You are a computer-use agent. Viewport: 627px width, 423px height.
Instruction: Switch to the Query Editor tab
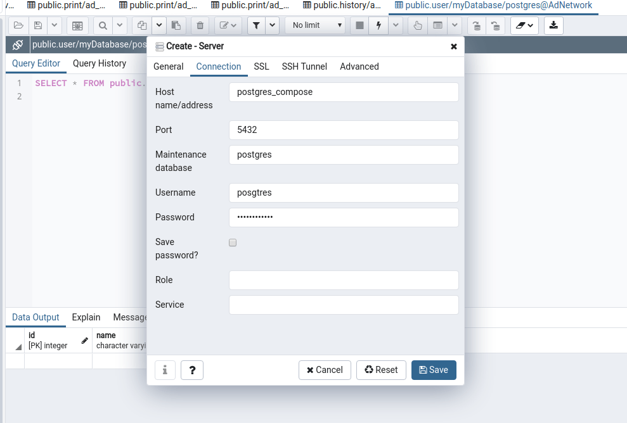(36, 63)
